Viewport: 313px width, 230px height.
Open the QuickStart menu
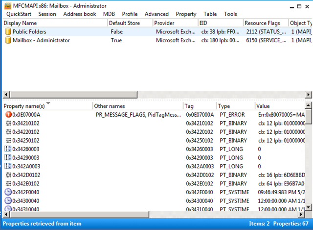(19, 14)
